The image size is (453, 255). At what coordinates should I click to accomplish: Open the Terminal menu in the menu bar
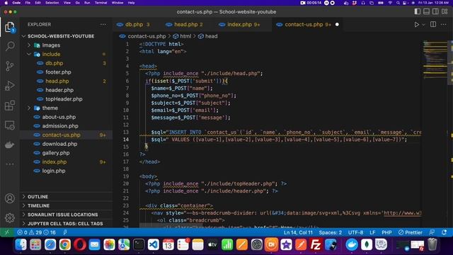[x=101, y=3]
